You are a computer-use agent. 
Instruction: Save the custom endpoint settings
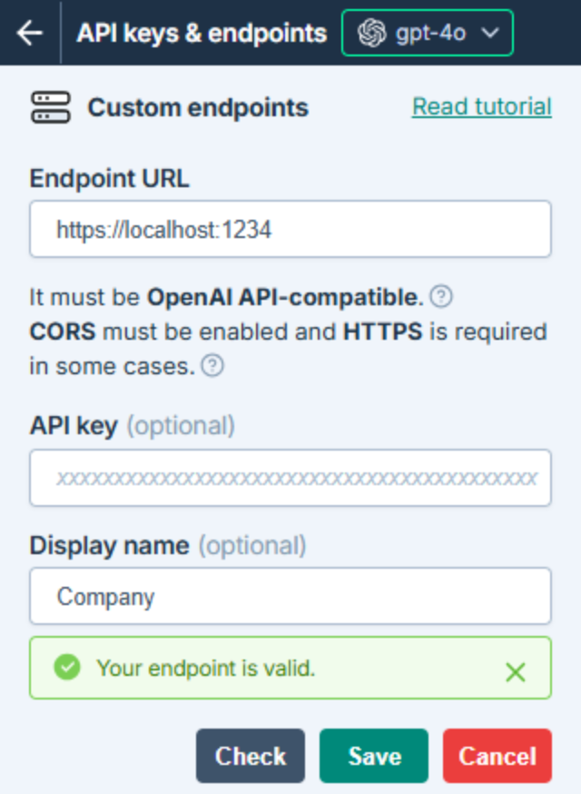click(x=373, y=756)
